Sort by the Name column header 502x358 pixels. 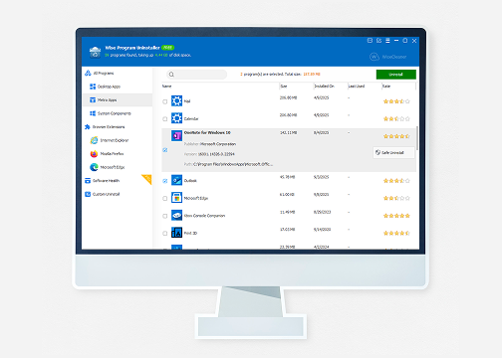pos(166,87)
